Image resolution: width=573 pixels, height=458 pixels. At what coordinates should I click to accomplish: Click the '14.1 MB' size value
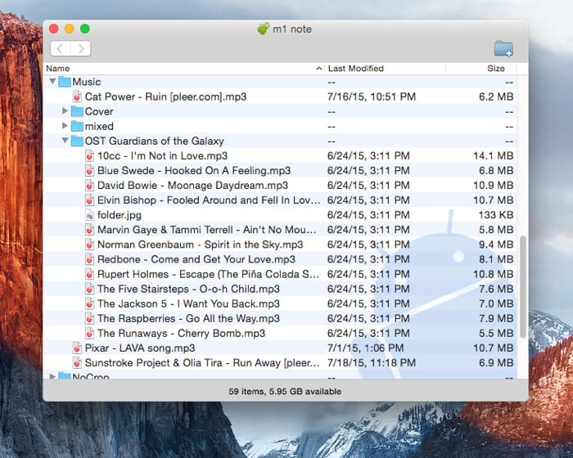[x=494, y=155]
